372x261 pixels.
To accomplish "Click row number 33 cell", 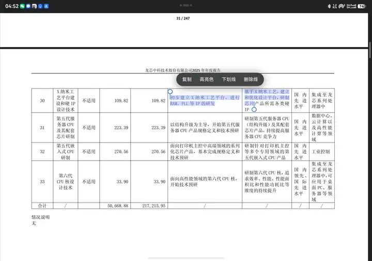I will click(x=42, y=181).
